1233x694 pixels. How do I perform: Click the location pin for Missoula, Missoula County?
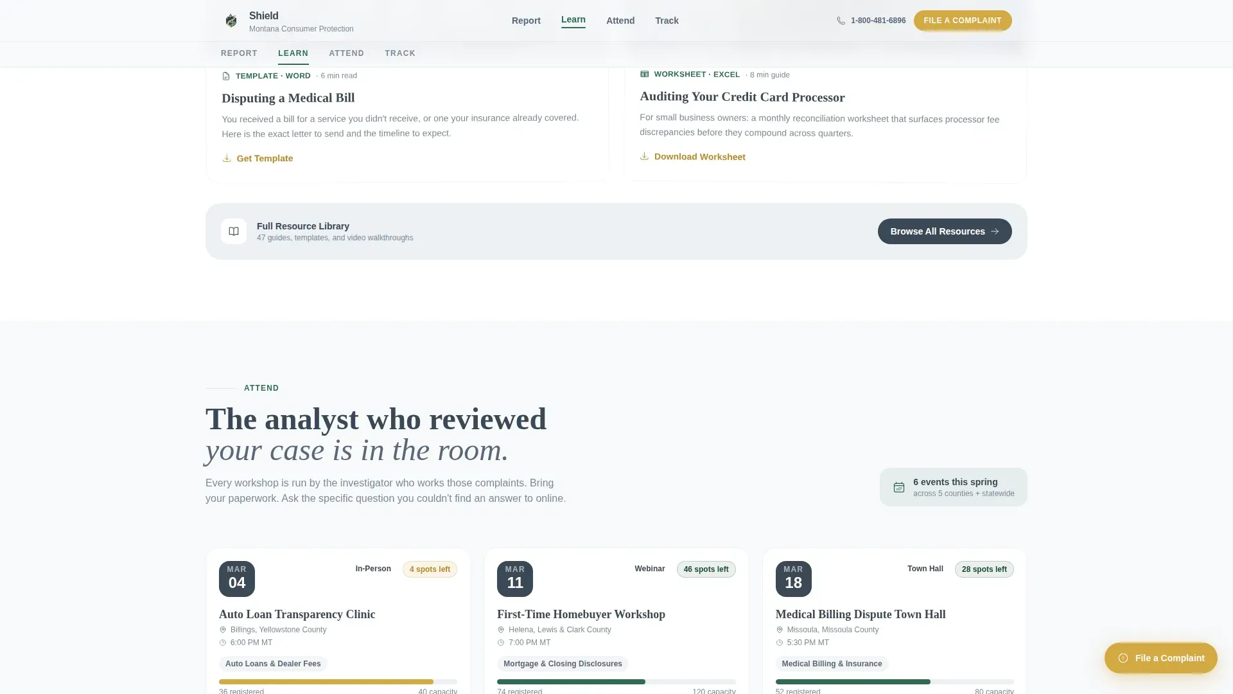780,630
